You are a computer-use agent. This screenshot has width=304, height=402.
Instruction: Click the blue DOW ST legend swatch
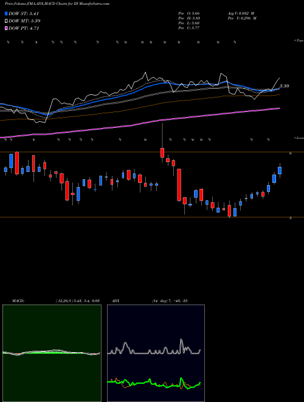pyautogui.click(x=6, y=13)
